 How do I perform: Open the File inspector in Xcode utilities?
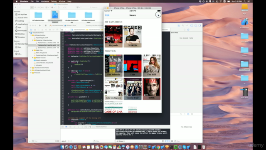coord(185,30)
